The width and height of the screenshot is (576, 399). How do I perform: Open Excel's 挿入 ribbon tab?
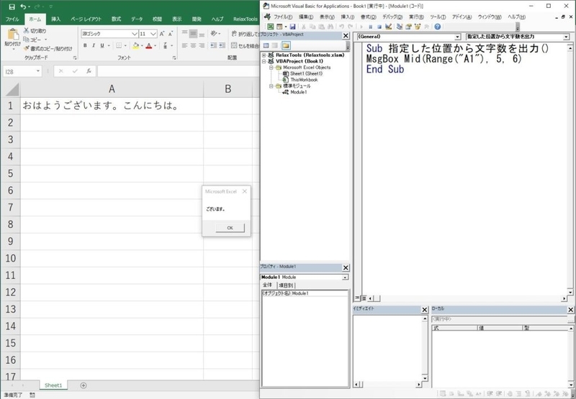(56, 19)
